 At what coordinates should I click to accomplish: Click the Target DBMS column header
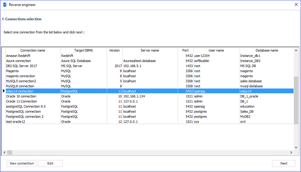click(x=83, y=51)
